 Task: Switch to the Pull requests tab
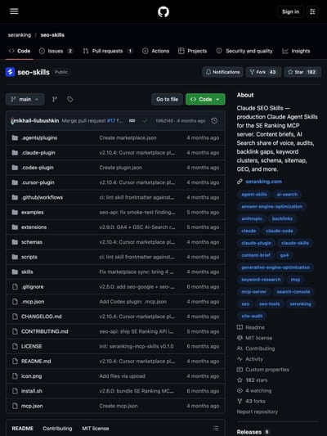pos(108,51)
